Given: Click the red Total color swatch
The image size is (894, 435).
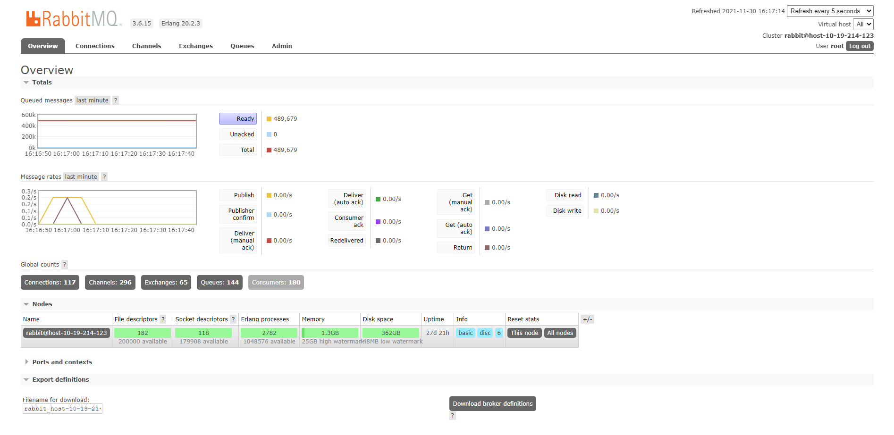Looking at the screenshot, I should [269, 150].
